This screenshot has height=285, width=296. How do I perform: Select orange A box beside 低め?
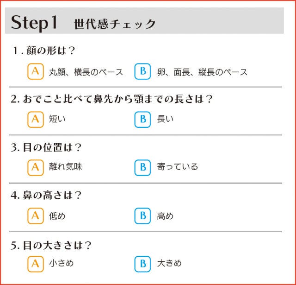tap(35, 215)
